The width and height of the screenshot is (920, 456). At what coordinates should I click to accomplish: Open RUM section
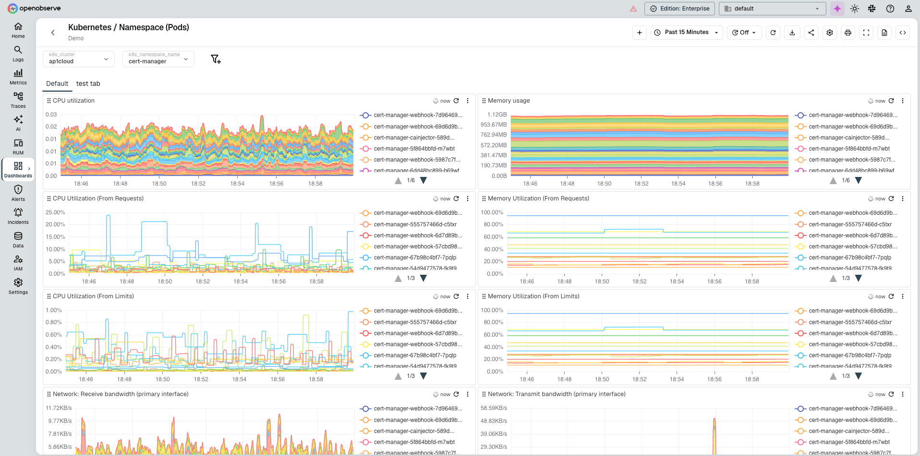point(18,147)
